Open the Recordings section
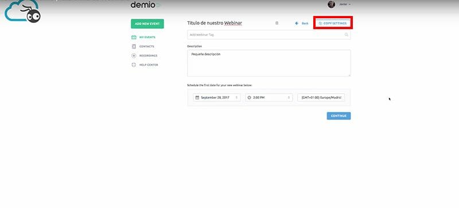 (145, 55)
